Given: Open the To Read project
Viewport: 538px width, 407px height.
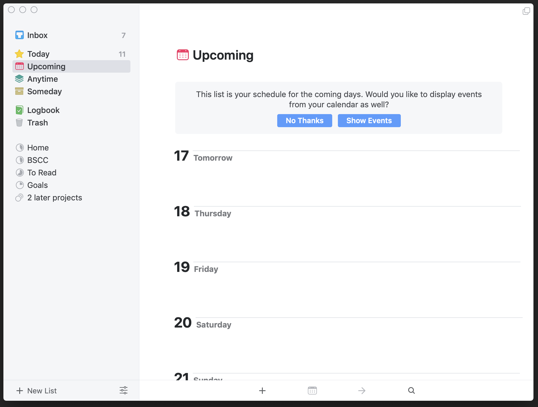Looking at the screenshot, I should (x=42, y=173).
